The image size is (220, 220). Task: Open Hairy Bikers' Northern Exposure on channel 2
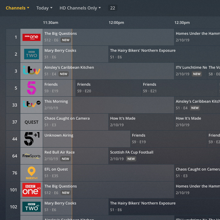164,54
